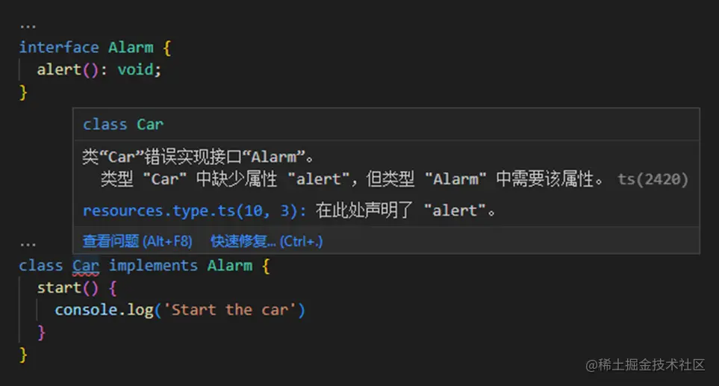
Task: Expand the folded dots above interface Alarm
Action: (28, 25)
